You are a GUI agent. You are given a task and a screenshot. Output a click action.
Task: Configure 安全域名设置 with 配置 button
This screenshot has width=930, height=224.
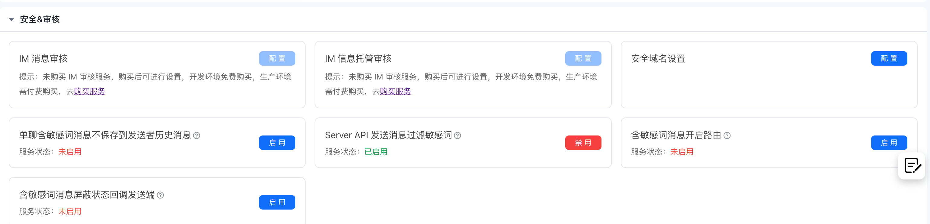click(888, 58)
